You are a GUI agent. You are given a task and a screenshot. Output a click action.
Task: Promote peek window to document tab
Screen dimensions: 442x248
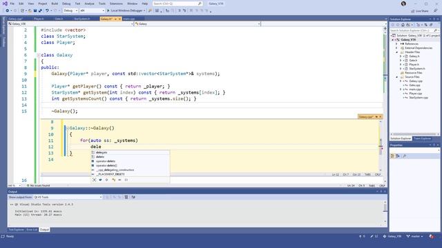click(x=376, y=116)
